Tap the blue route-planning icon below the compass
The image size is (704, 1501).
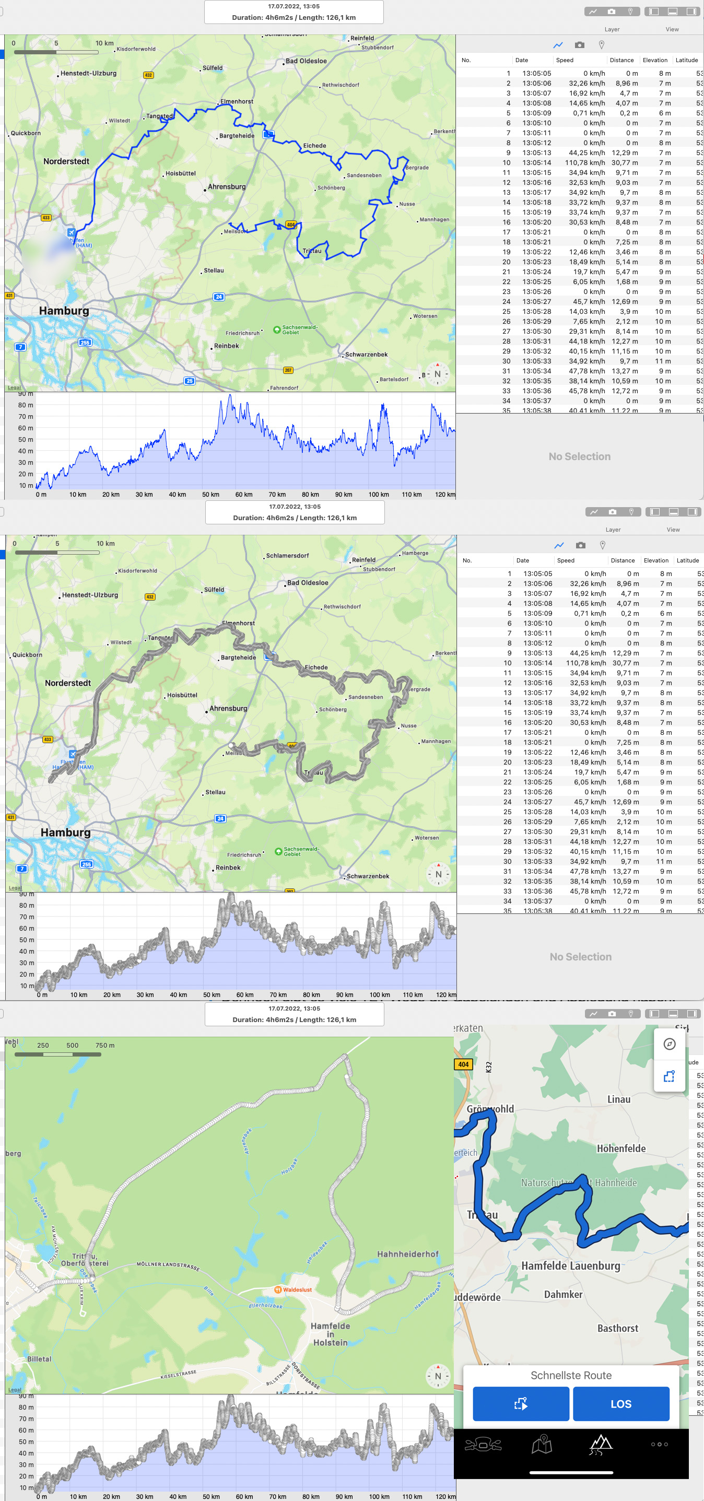pyautogui.click(x=670, y=1076)
